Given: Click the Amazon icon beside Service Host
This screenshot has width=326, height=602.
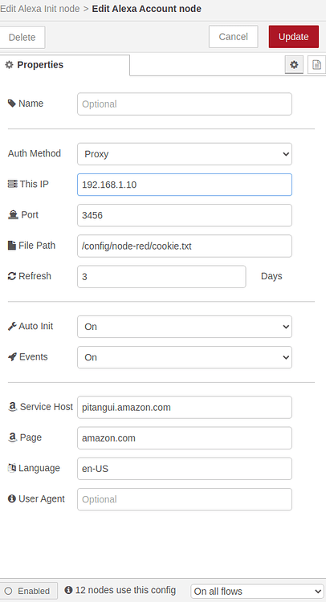Looking at the screenshot, I should (x=12, y=407).
